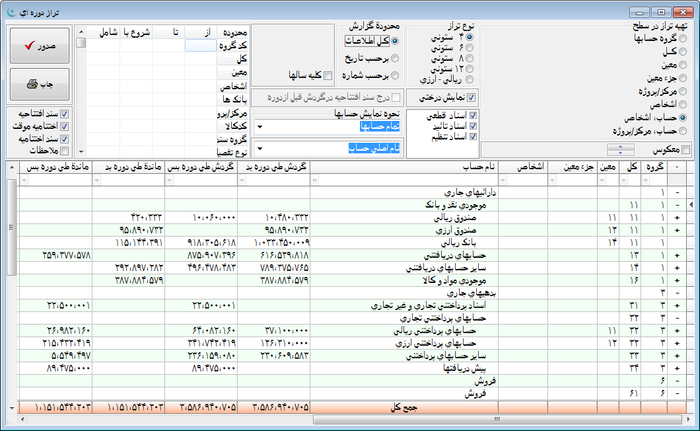The width and height of the screenshot is (700, 431).
Task: Enable the ملاحظات checkbox
Action: click(x=64, y=149)
